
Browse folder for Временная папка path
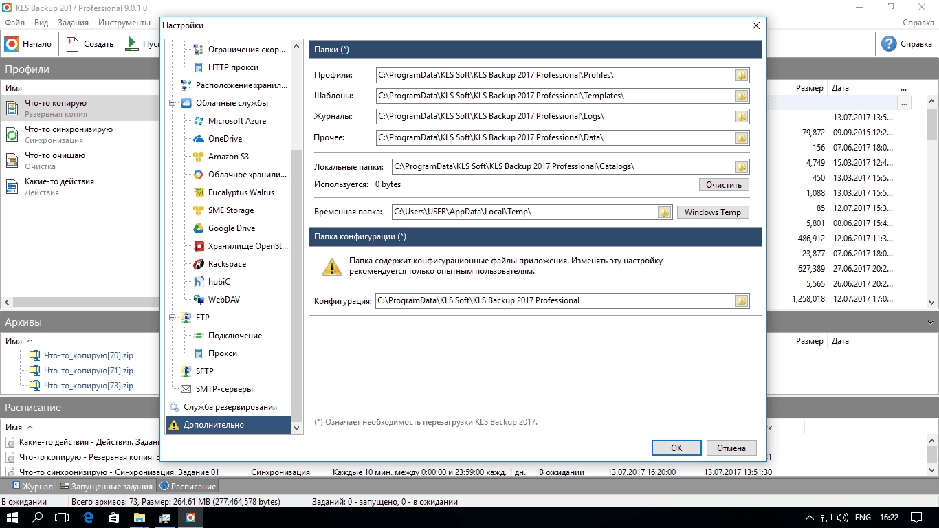(x=664, y=212)
